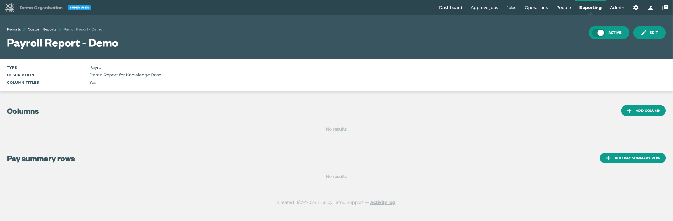Open the settings gear icon
Viewport: 673px width, 221px height.
click(636, 8)
